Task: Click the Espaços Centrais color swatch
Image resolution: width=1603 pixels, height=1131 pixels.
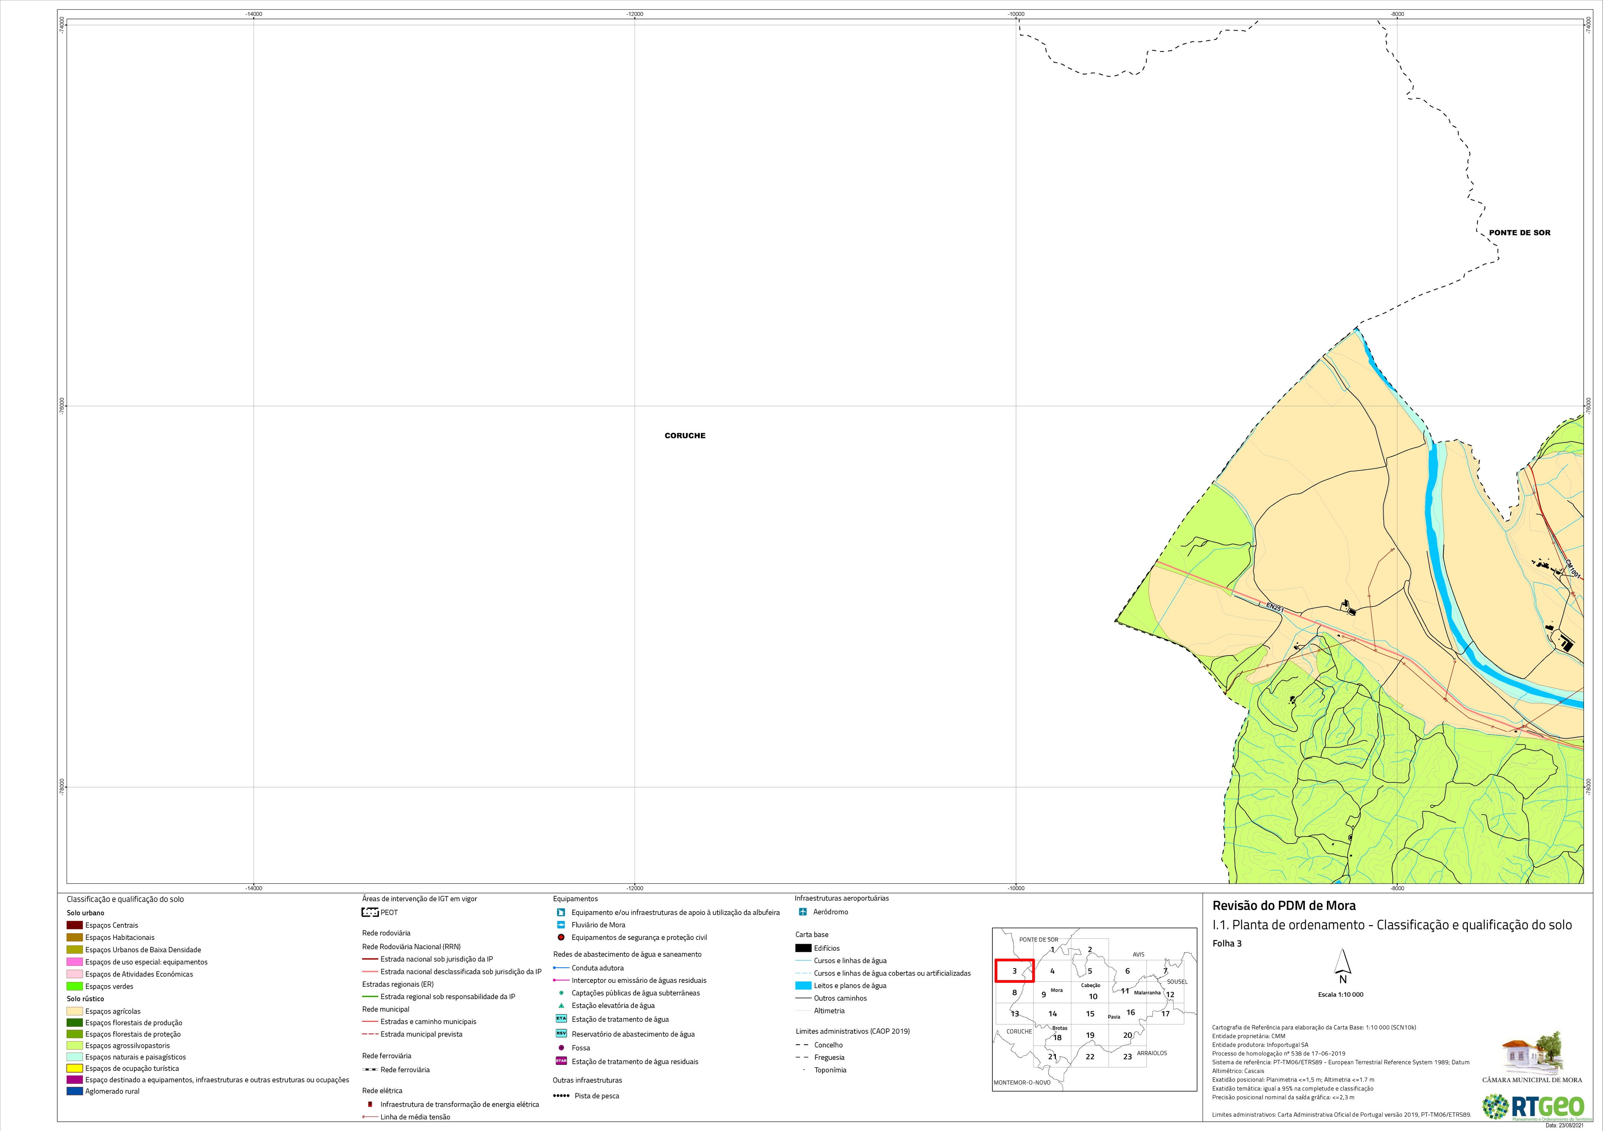Action: (75, 925)
